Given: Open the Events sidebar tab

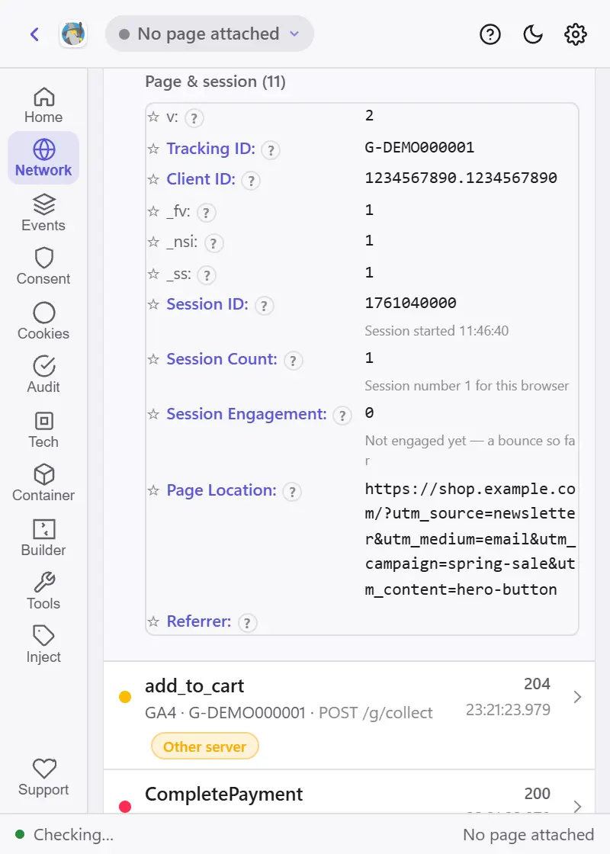Looking at the screenshot, I should tap(43, 213).
